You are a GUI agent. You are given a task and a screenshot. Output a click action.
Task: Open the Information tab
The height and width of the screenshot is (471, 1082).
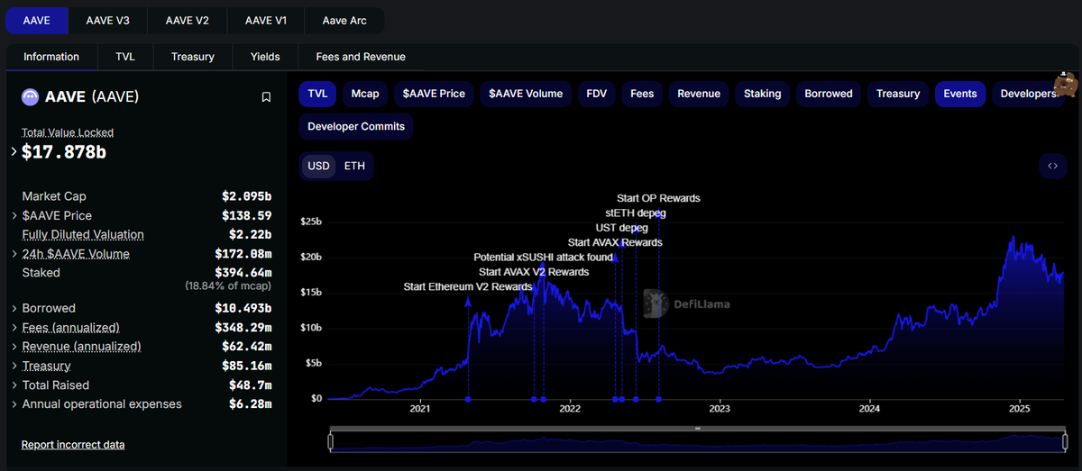pos(51,57)
